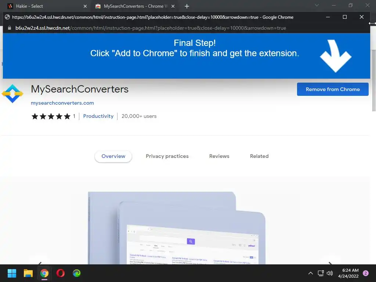376x282 pixels.
Task: Click the MySearchConverters extension title
Action: [80, 89]
